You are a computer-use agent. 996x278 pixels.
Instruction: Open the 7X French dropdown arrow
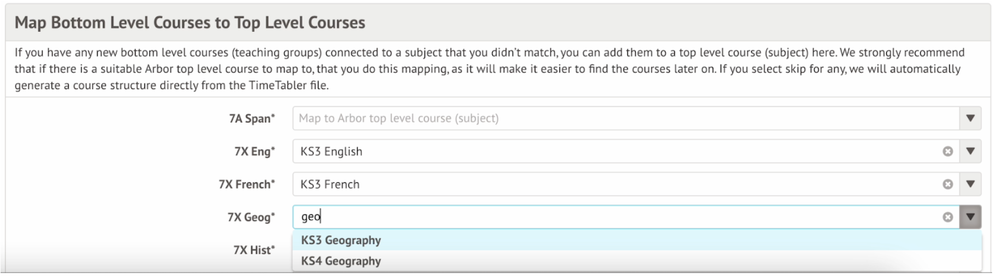970,185
